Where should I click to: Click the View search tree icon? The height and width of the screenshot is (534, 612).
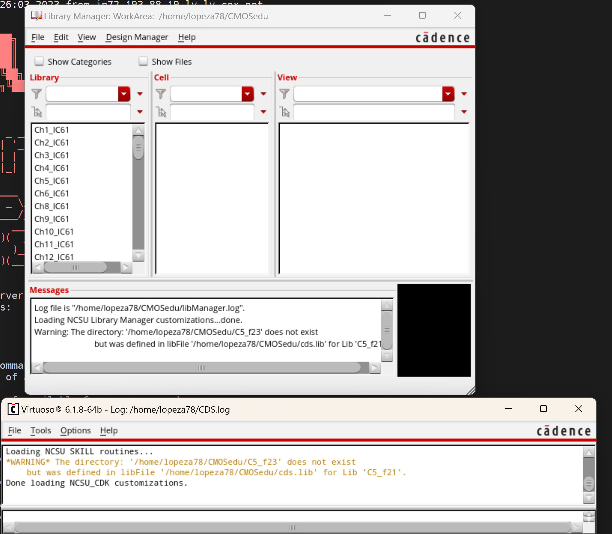pos(285,112)
